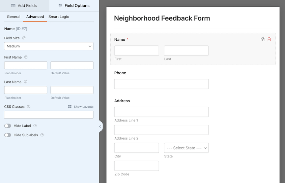Open the Field Size dropdown

click(x=49, y=46)
